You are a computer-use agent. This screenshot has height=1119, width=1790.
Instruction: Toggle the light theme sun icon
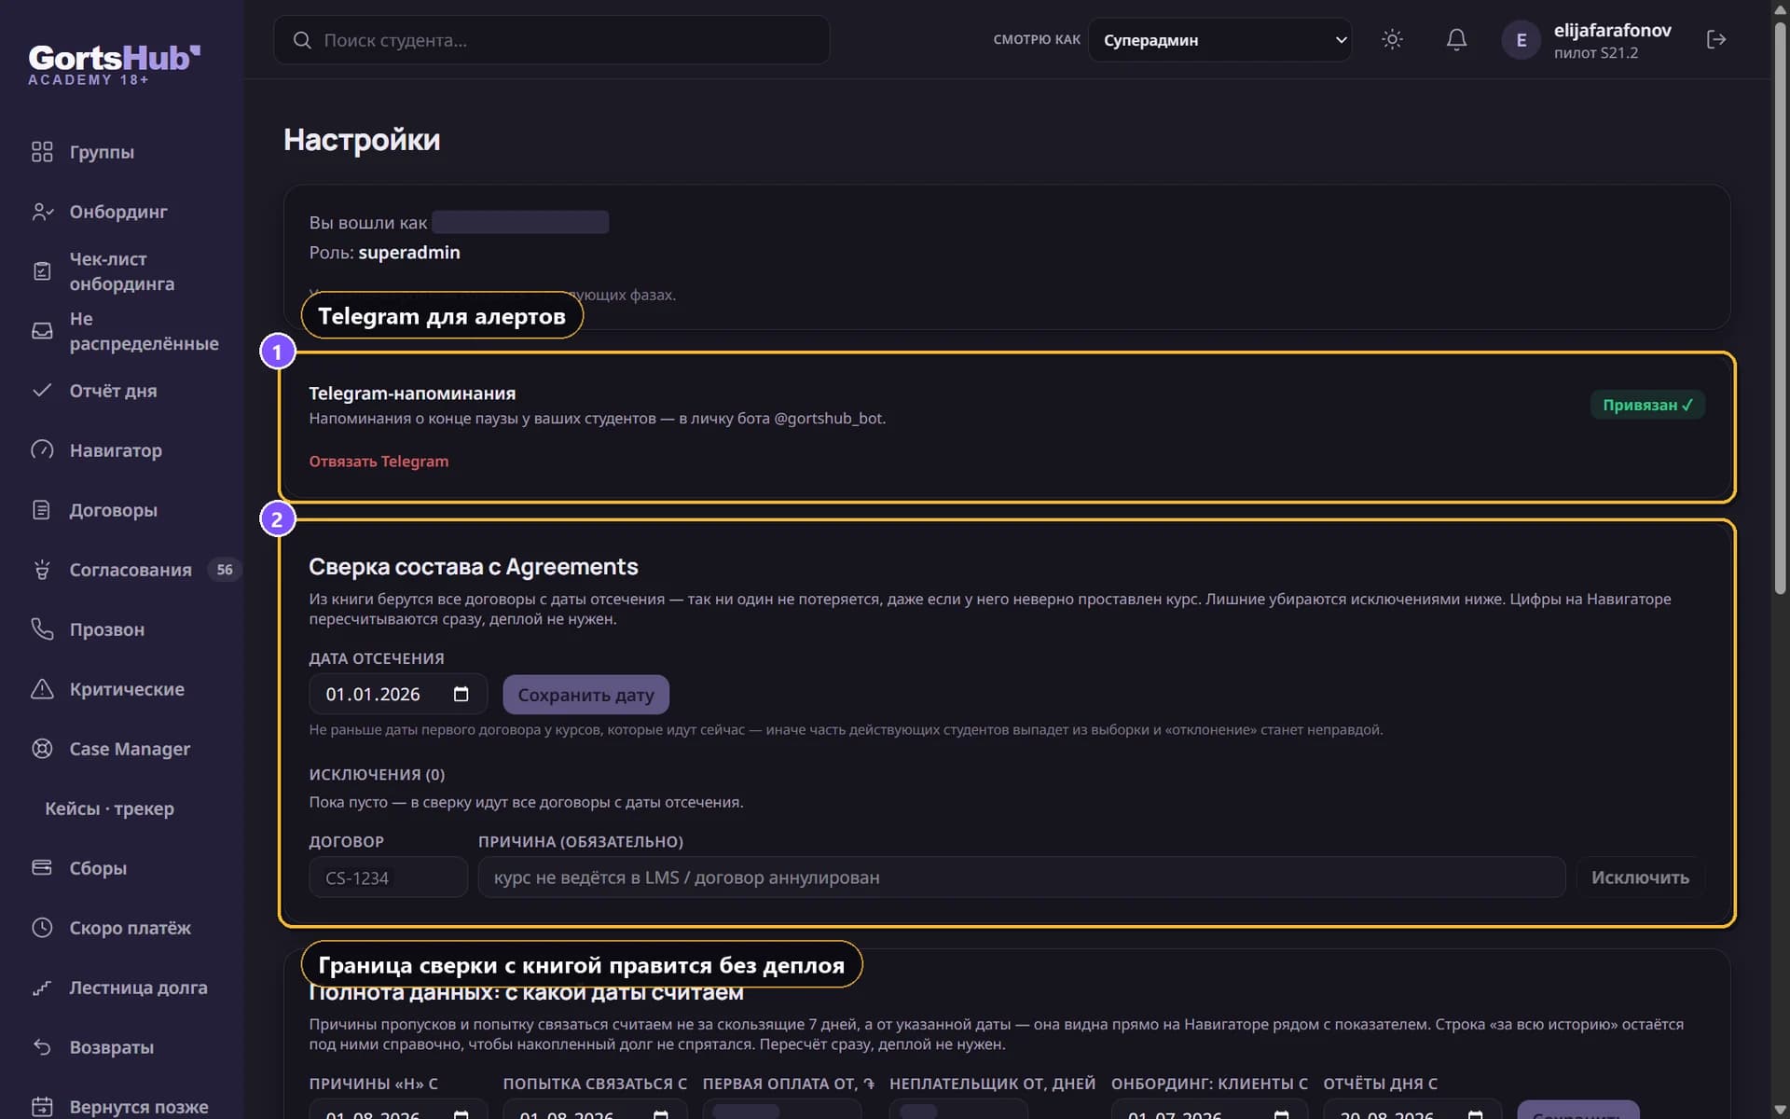[1392, 39]
